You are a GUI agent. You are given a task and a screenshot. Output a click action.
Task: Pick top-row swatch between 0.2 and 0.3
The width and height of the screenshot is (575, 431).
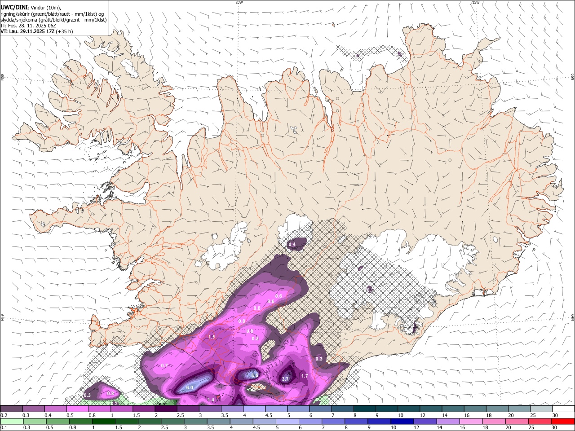click(x=11, y=409)
